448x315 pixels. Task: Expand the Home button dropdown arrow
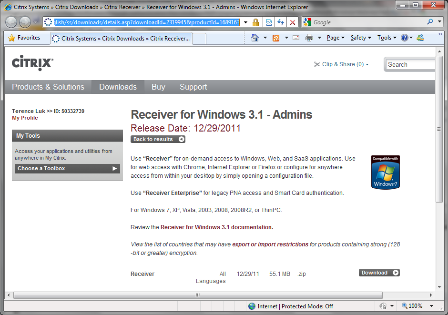click(x=265, y=38)
